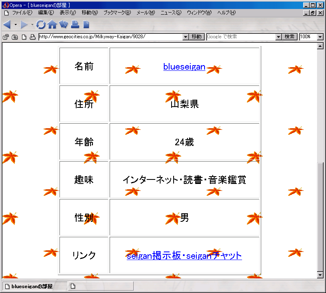The width and height of the screenshot is (326, 293).
Task: Open the Home page icon
Action: (x=52, y=24)
